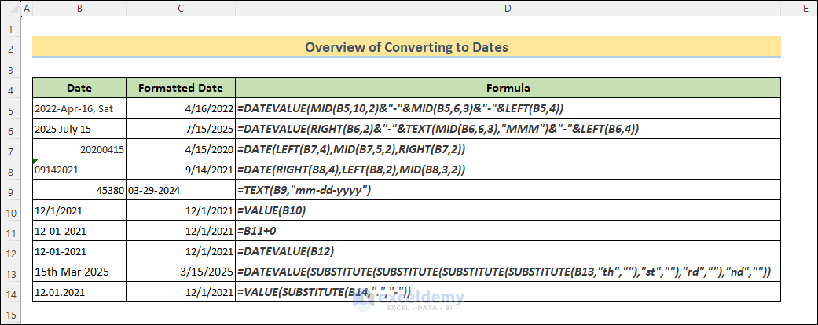Click the 'Formatted Date' header cell
The height and width of the screenshot is (325, 818).
coord(181,88)
